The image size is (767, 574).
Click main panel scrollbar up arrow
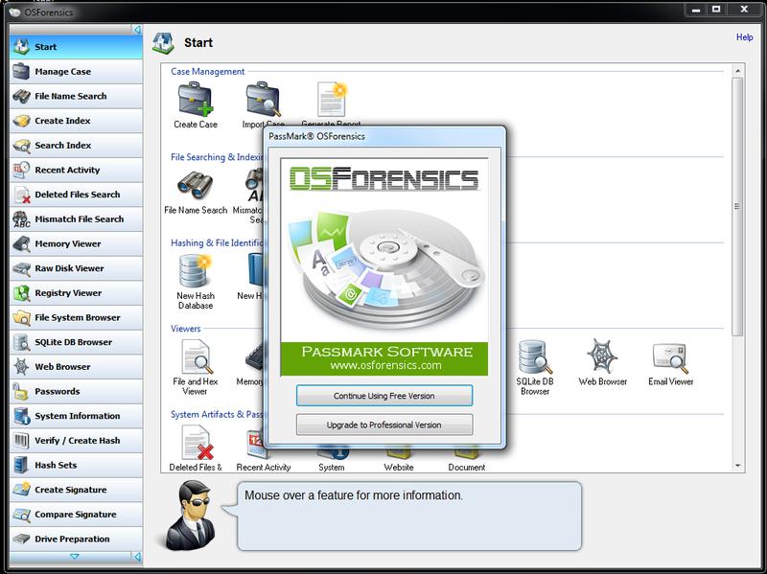coord(737,71)
